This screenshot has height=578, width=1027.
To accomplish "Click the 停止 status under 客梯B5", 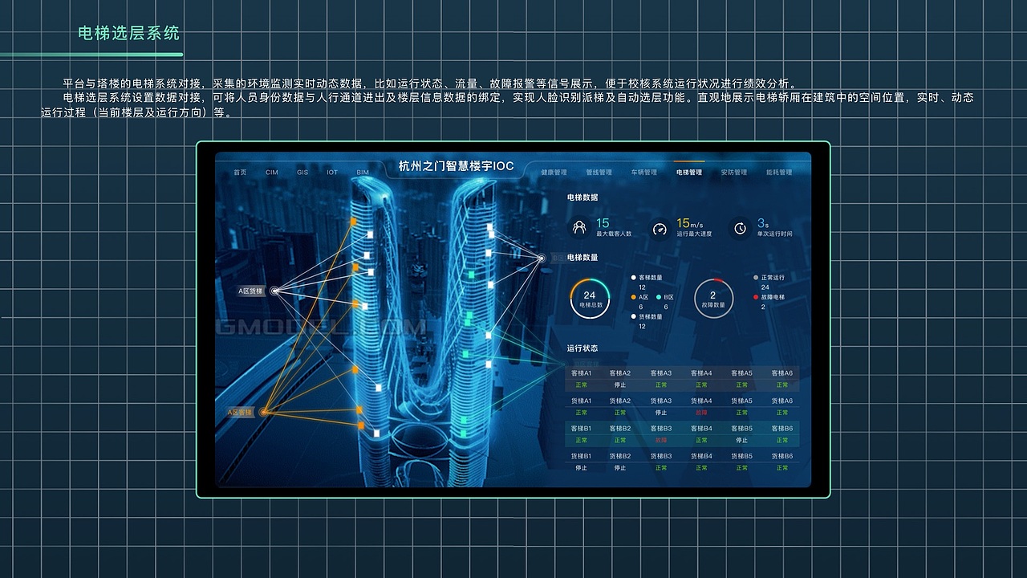I will pyautogui.click(x=741, y=440).
